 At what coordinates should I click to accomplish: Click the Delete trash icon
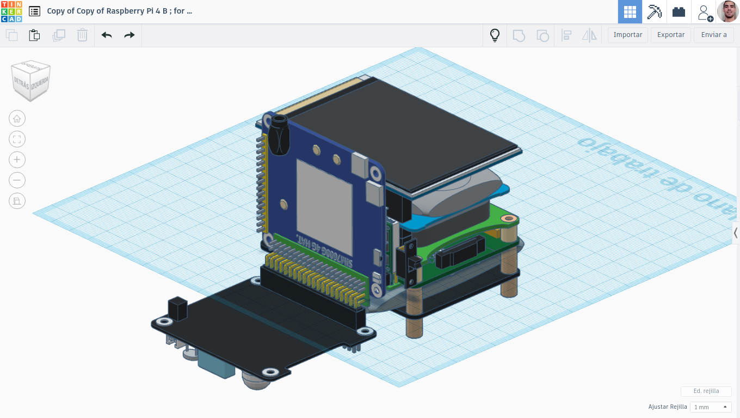tap(82, 35)
